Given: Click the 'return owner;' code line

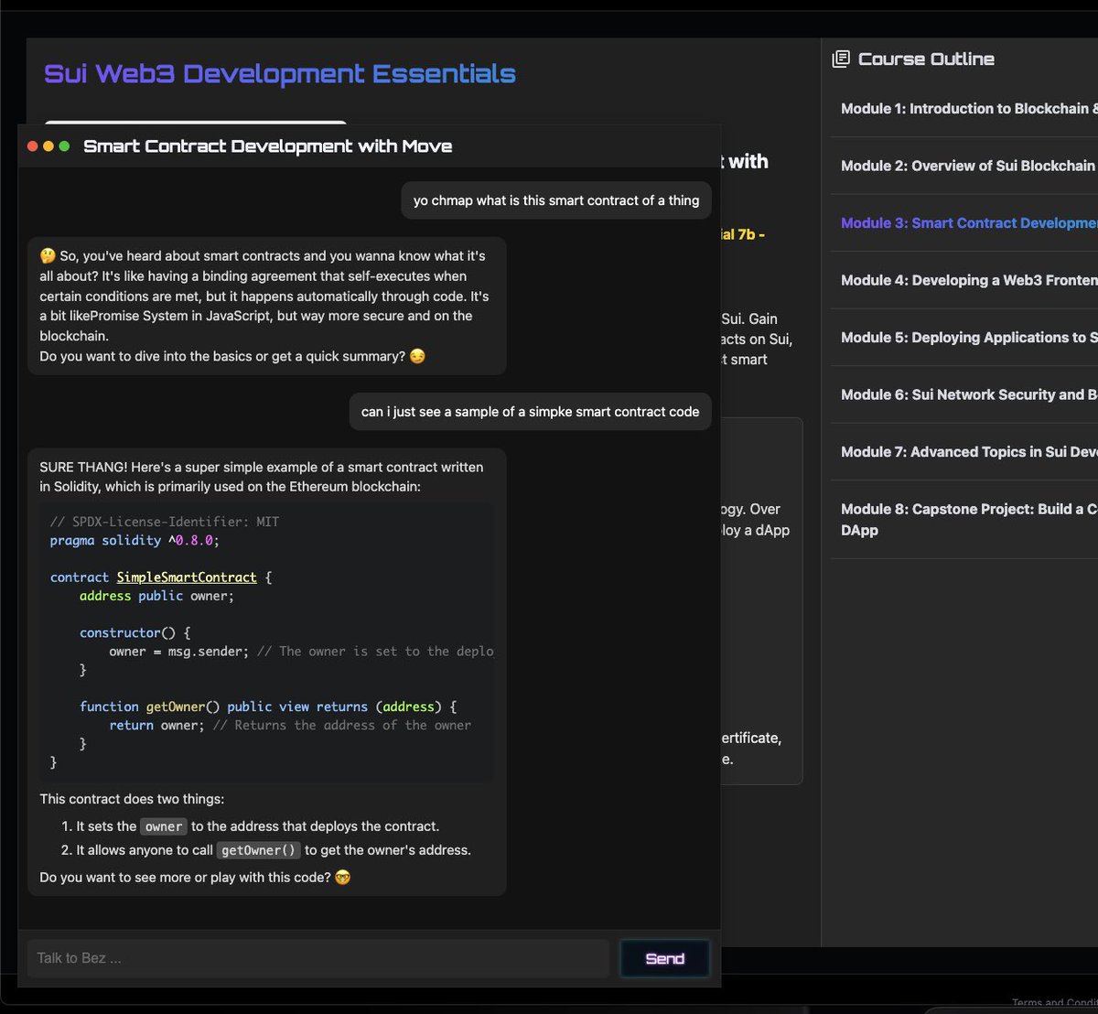Looking at the screenshot, I should point(156,725).
